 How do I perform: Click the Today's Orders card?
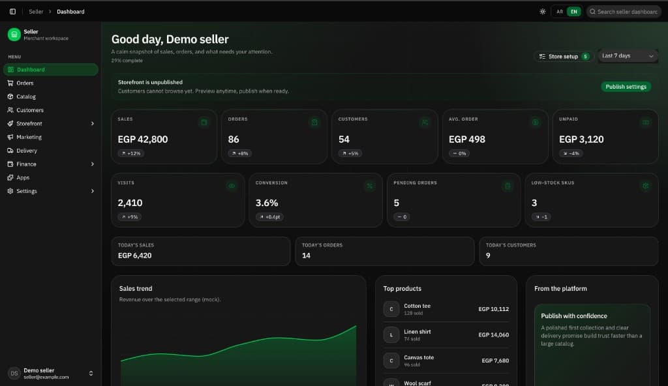click(385, 252)
